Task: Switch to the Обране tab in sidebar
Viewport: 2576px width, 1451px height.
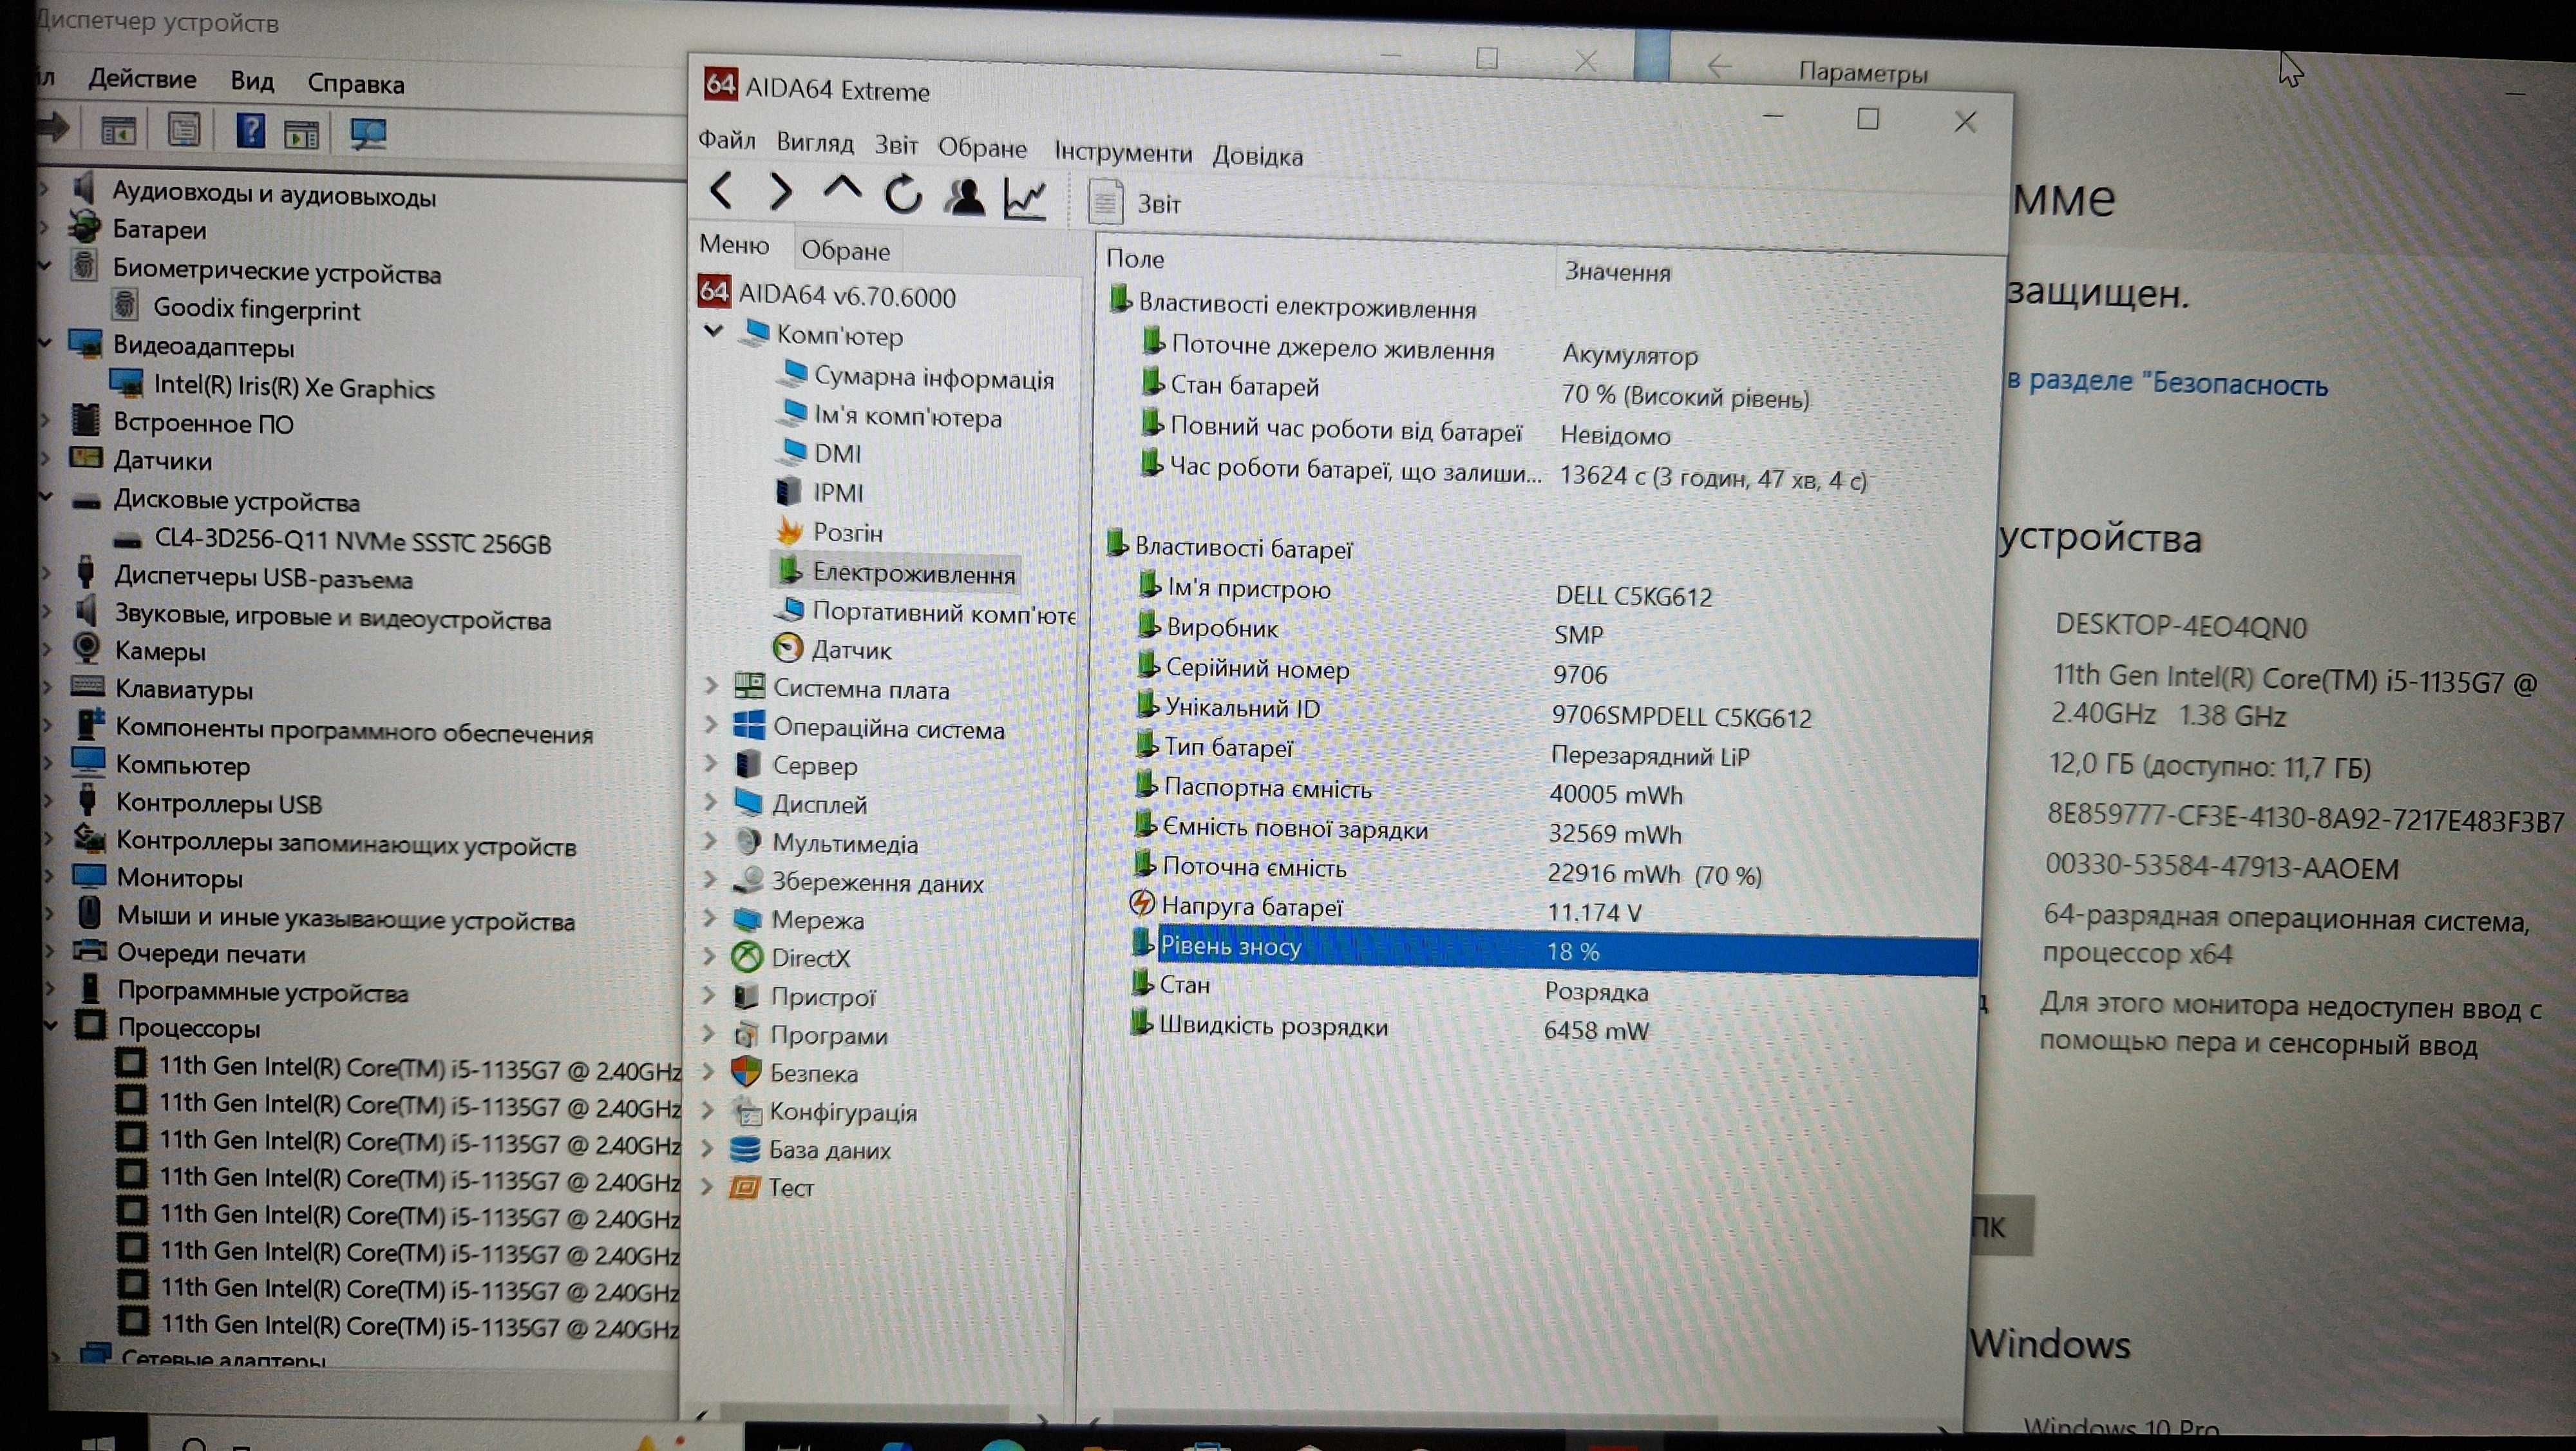Action: click(x=846, y=249)
